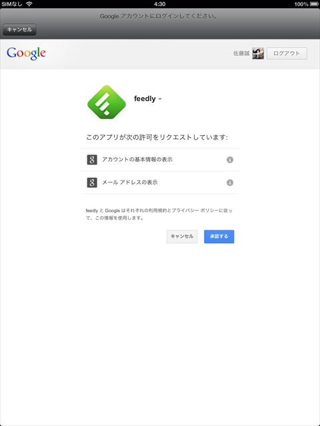The width and height of the screenshot is (320, 426).
Task: Select the メール アドレスの表示 permission row
Action: (x=160, y=182)
